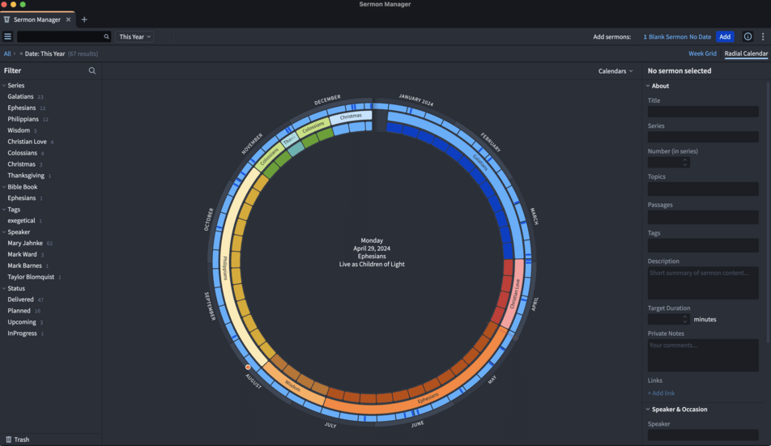Click the Filter panel search icon
Image resolution: width=771 pixels, height=446 pixels.
coord(92,71)
